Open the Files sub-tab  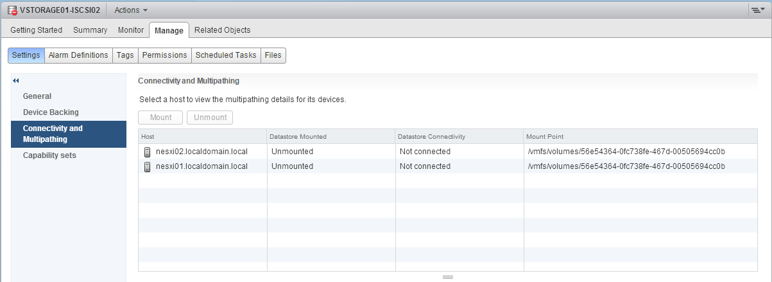273,55
